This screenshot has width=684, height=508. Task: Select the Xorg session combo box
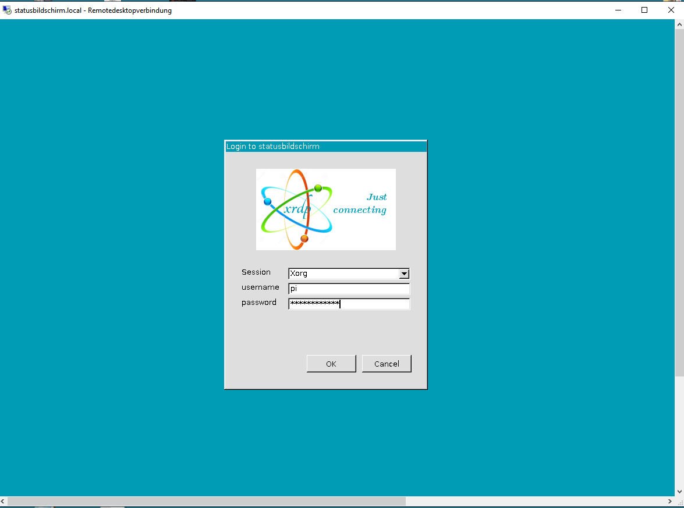pyautogui.click(x=343, y=273)
